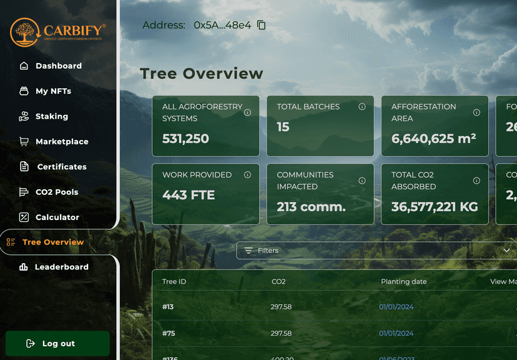Open the filter funnel icon options
The height and width of the screenshot is (360, 517).
(x=248, y=249)
